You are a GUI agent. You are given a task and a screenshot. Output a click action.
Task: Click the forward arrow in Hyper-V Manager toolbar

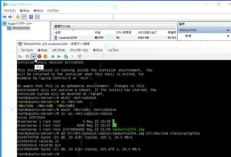tap(10, 17)
